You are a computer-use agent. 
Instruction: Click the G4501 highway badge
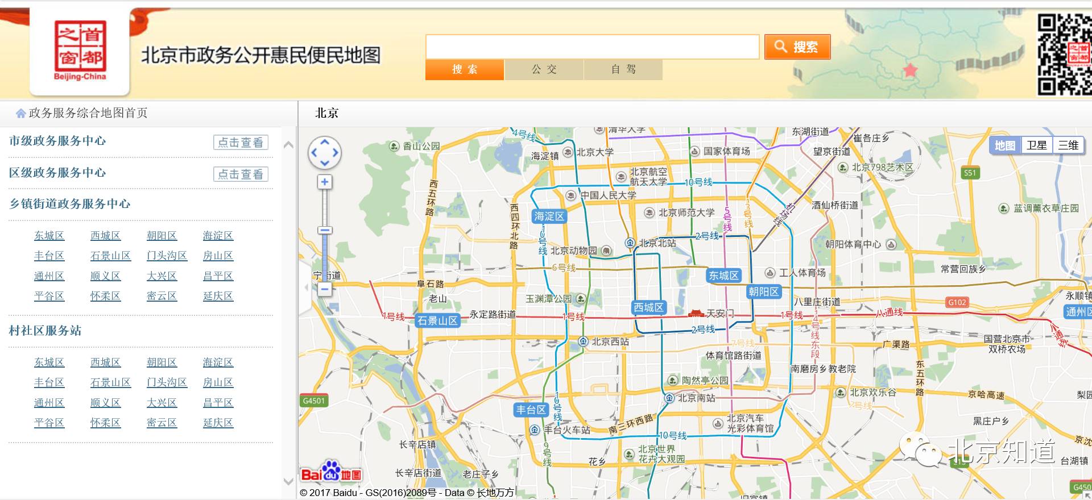click(313, 401)
